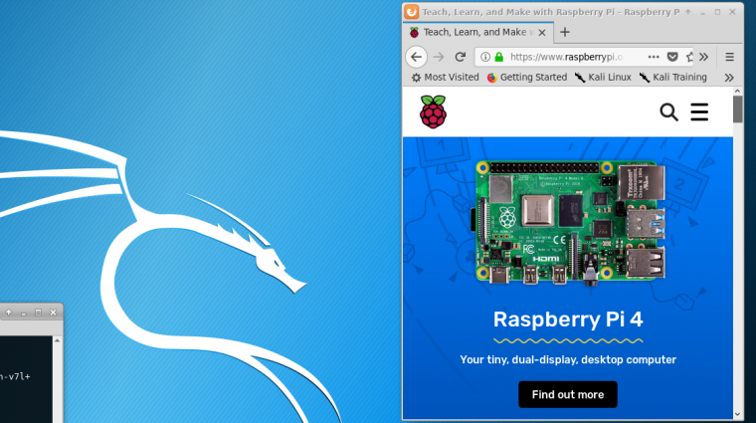Open the website search magnifier
Viewport: 756px width, 423px height.
pos(668,111)
